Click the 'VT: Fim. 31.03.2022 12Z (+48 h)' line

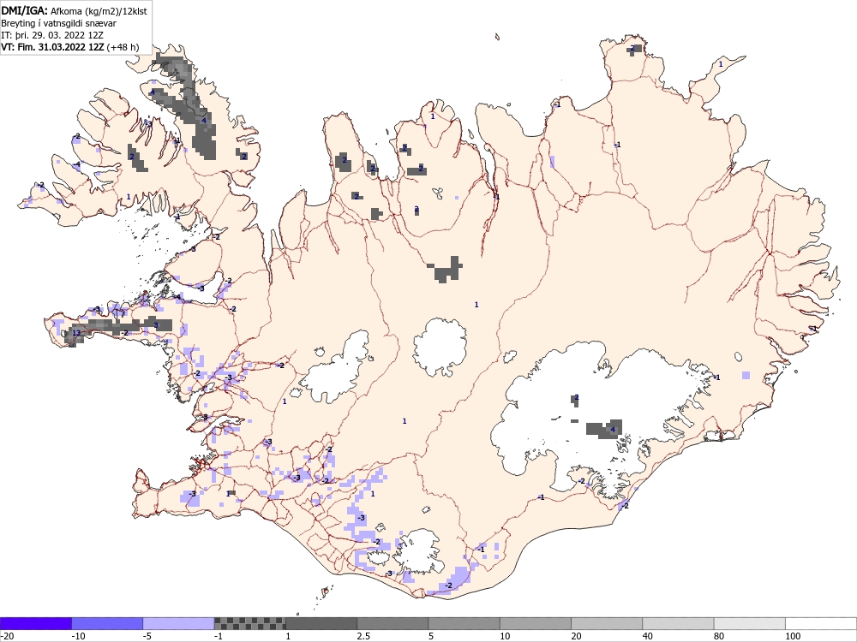click(70, 47)
